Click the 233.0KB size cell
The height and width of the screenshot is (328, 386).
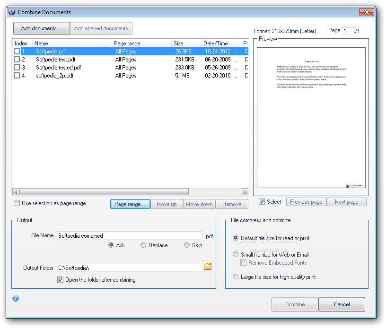184,68
